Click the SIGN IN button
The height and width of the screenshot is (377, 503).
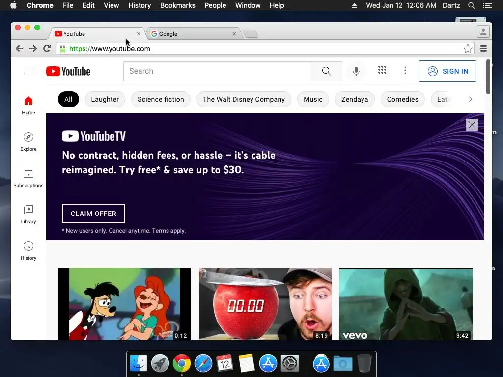(x=447, y=71)
